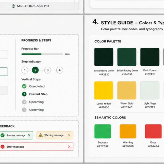The width and height of the screenshot is (164, 164).
Task: Click the hex code #EF4444
Action: (x=153, y=146)
